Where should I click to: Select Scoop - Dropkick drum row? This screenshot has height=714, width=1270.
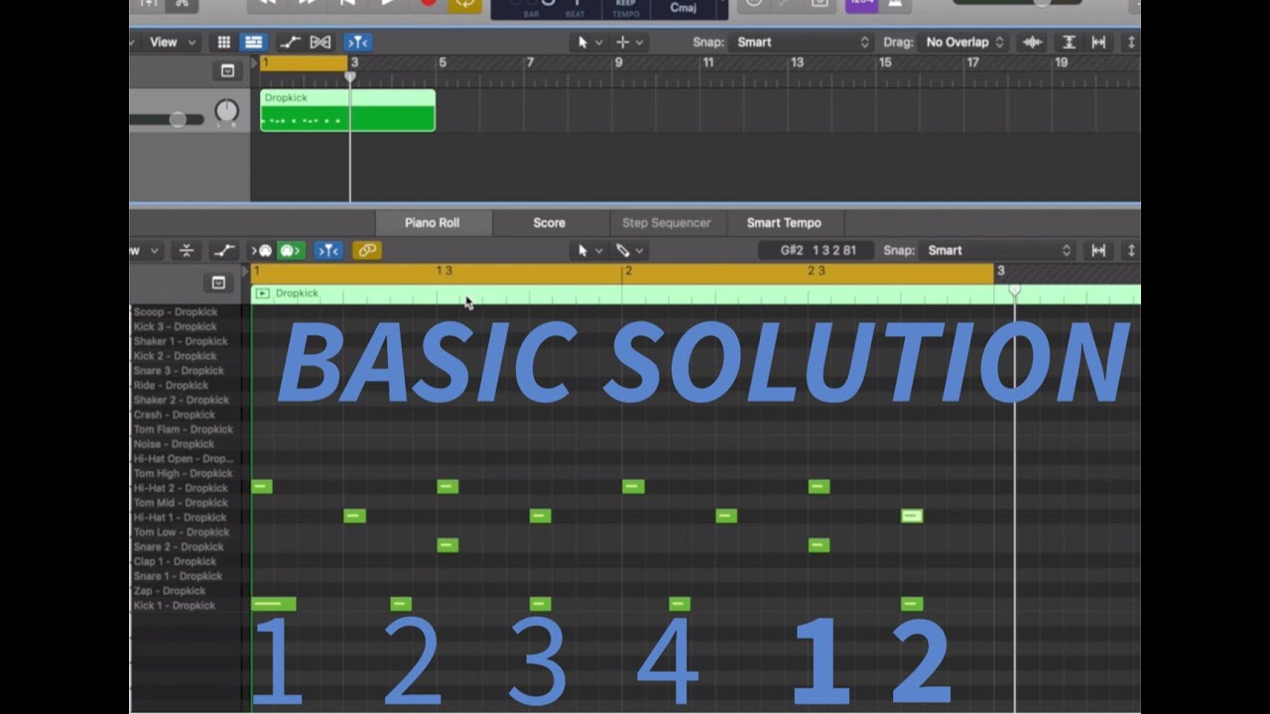click(174, 311)
